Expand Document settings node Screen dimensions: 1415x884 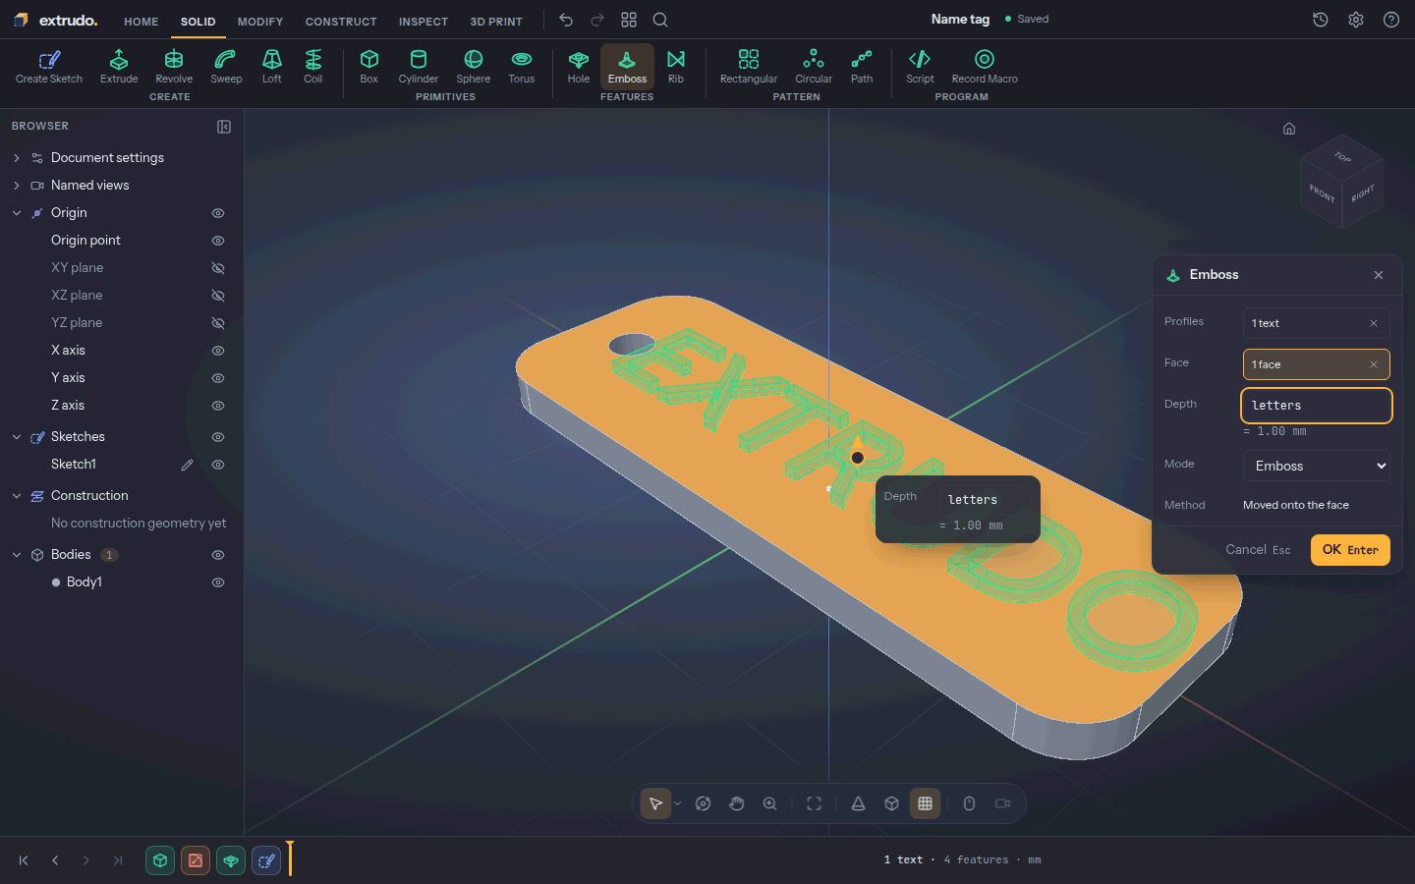click(17, 158)
